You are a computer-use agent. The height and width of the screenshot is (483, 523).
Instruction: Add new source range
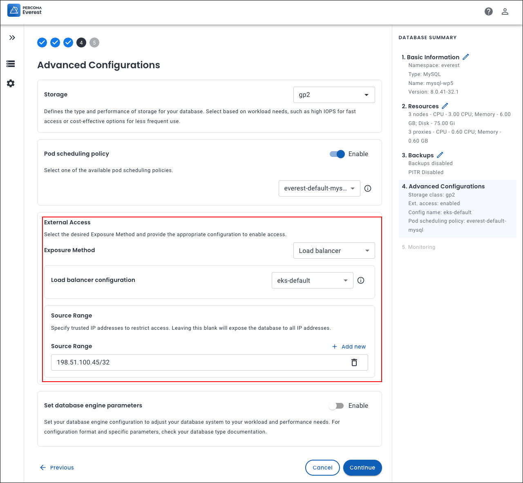click(349, 347)
